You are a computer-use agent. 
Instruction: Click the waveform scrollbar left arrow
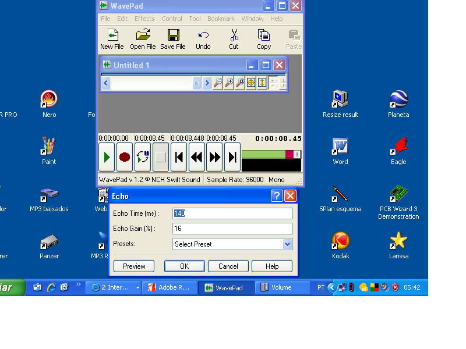(106, 83)
